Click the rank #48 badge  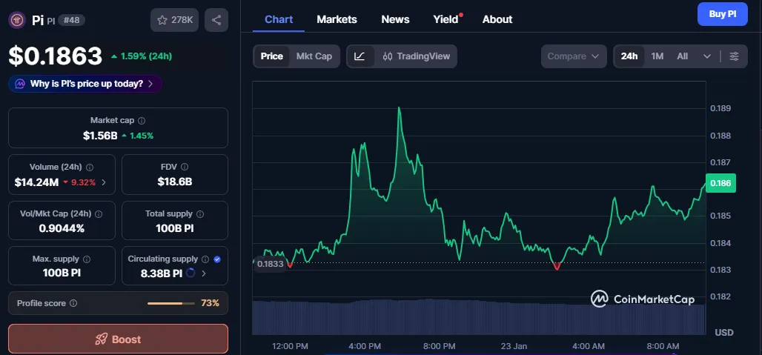[72, 20]
